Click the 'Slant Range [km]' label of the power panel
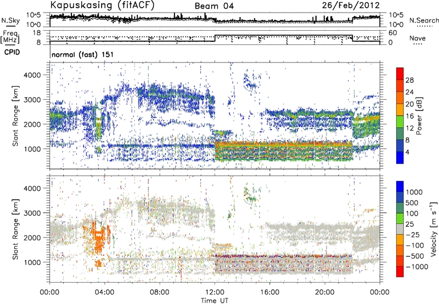439x304 pixels. click(x=15, y=116)
